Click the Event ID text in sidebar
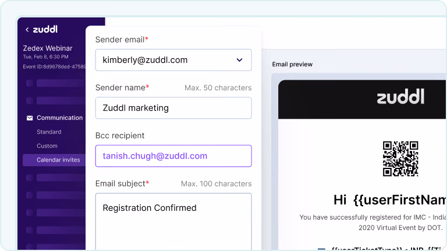This screenshot has height=251, width=447. point(54,67)
